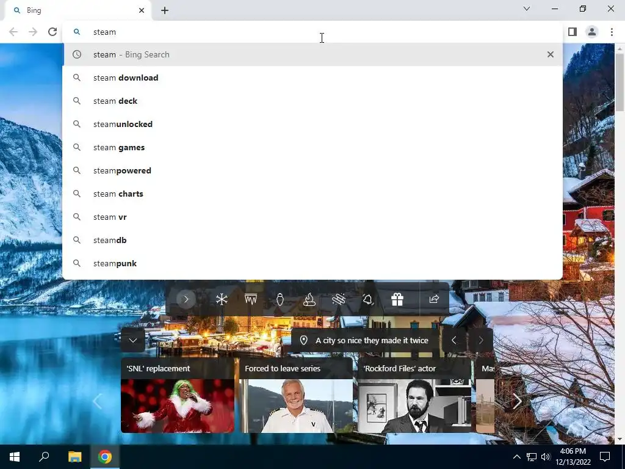Advance news carousel with right arrow
625x469 pixels.
click(517, 401)
